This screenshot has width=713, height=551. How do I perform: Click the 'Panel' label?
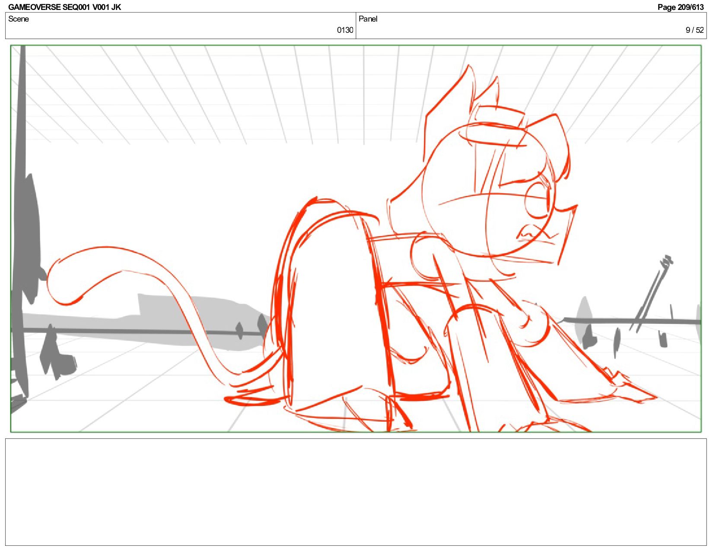(x=368, y=19)
